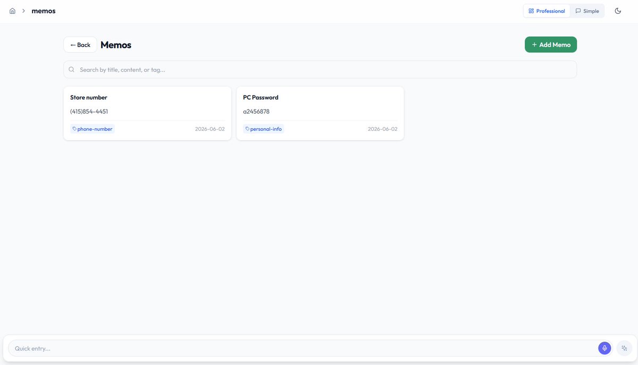Switch to Simple view mode
638x365 pixels.
pos(587,11)
